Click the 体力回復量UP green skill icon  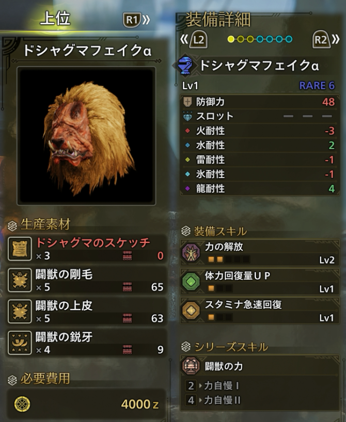pyautogui.click(x=191, y=282)
